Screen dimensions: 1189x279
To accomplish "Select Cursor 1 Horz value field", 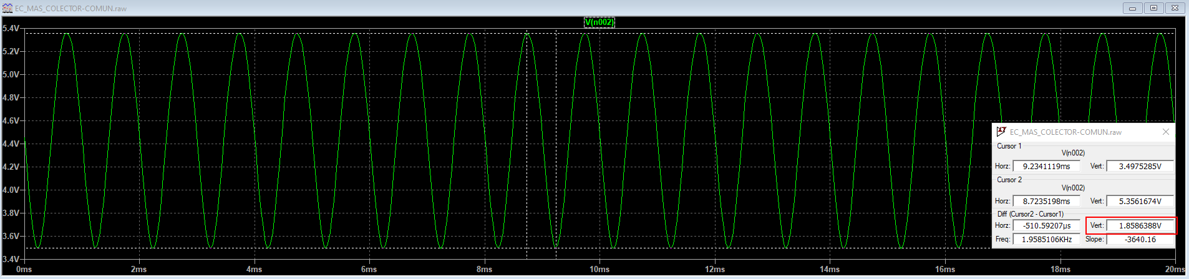I will (1046, 166).
